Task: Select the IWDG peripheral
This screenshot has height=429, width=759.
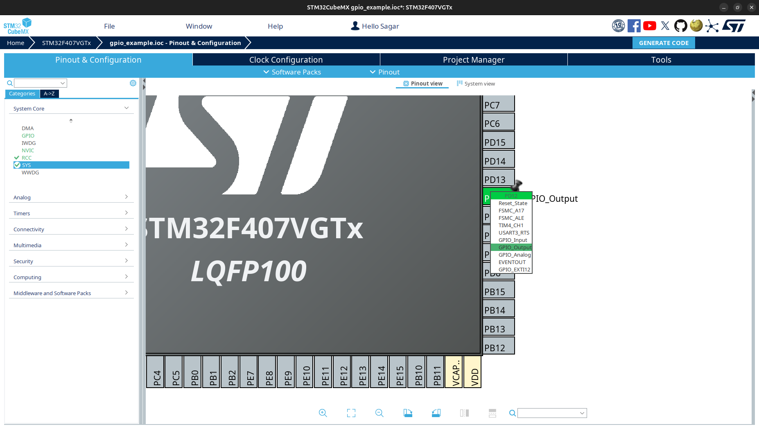Action: [29, 143]
